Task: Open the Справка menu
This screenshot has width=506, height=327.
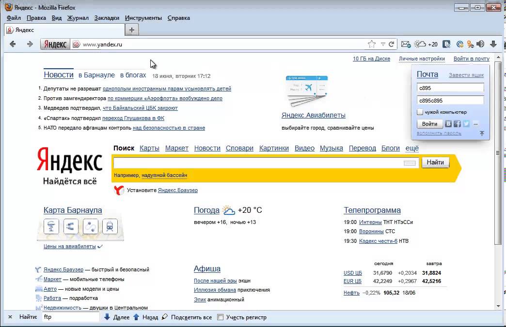Action: click(x=179, y=18)
